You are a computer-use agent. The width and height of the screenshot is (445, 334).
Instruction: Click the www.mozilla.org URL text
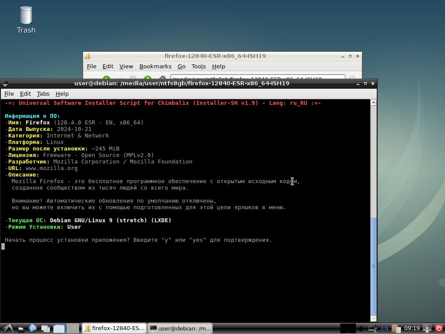pos(51,168)
